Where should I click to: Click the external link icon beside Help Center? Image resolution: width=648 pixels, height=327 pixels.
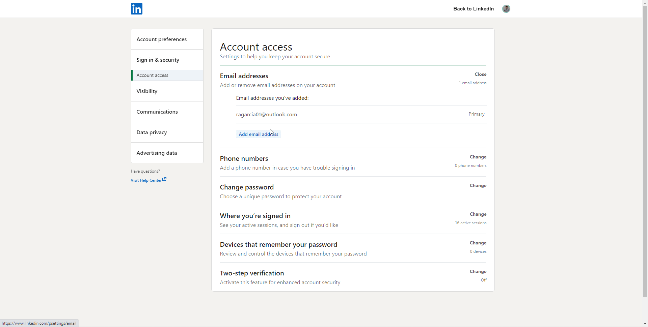pos(164,179)
